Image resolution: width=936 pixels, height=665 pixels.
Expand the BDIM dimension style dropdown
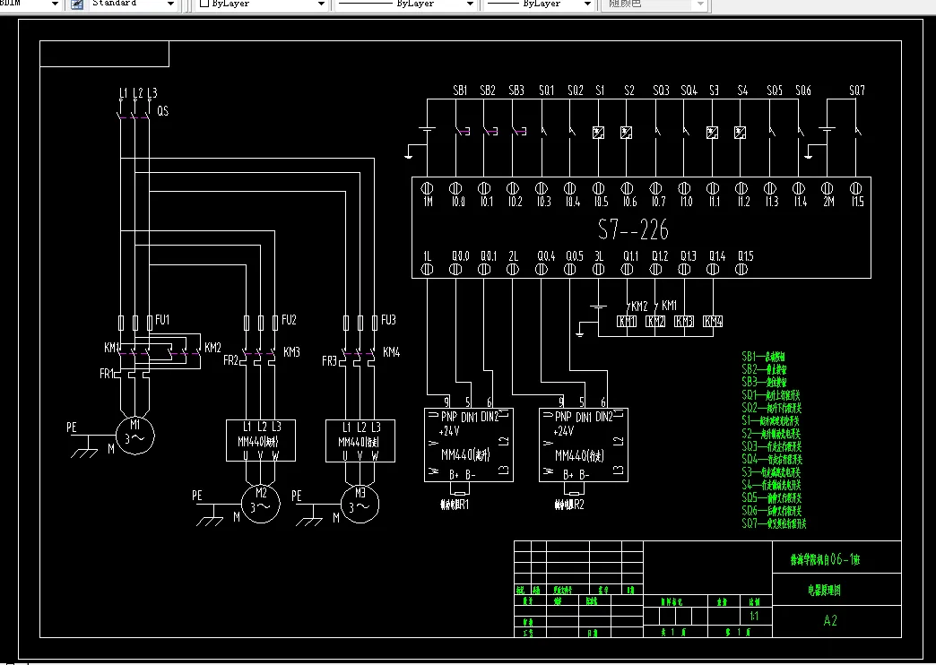point(55,4)
